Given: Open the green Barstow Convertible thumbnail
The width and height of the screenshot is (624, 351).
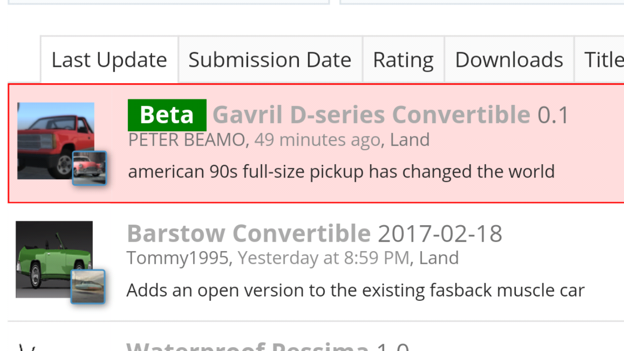Looking at the screenshot, I should click(x=54, y=259).
